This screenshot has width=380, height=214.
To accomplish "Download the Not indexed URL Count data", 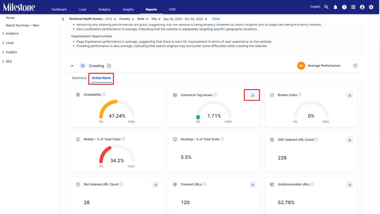I will tap(156, 184).
